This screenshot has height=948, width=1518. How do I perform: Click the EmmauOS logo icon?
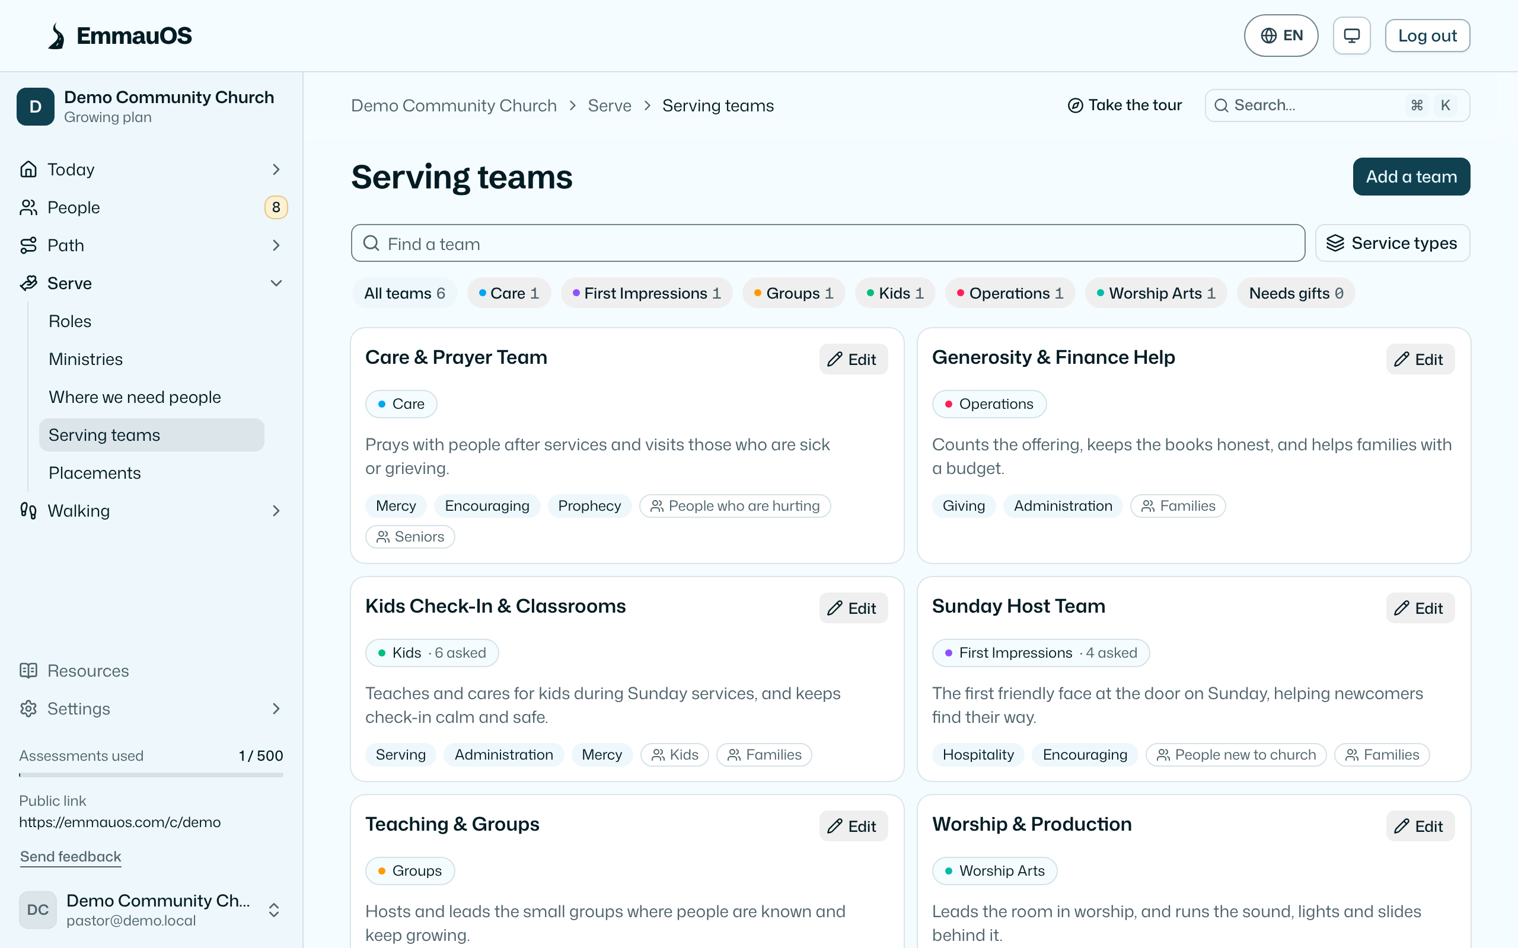(56, 36)
